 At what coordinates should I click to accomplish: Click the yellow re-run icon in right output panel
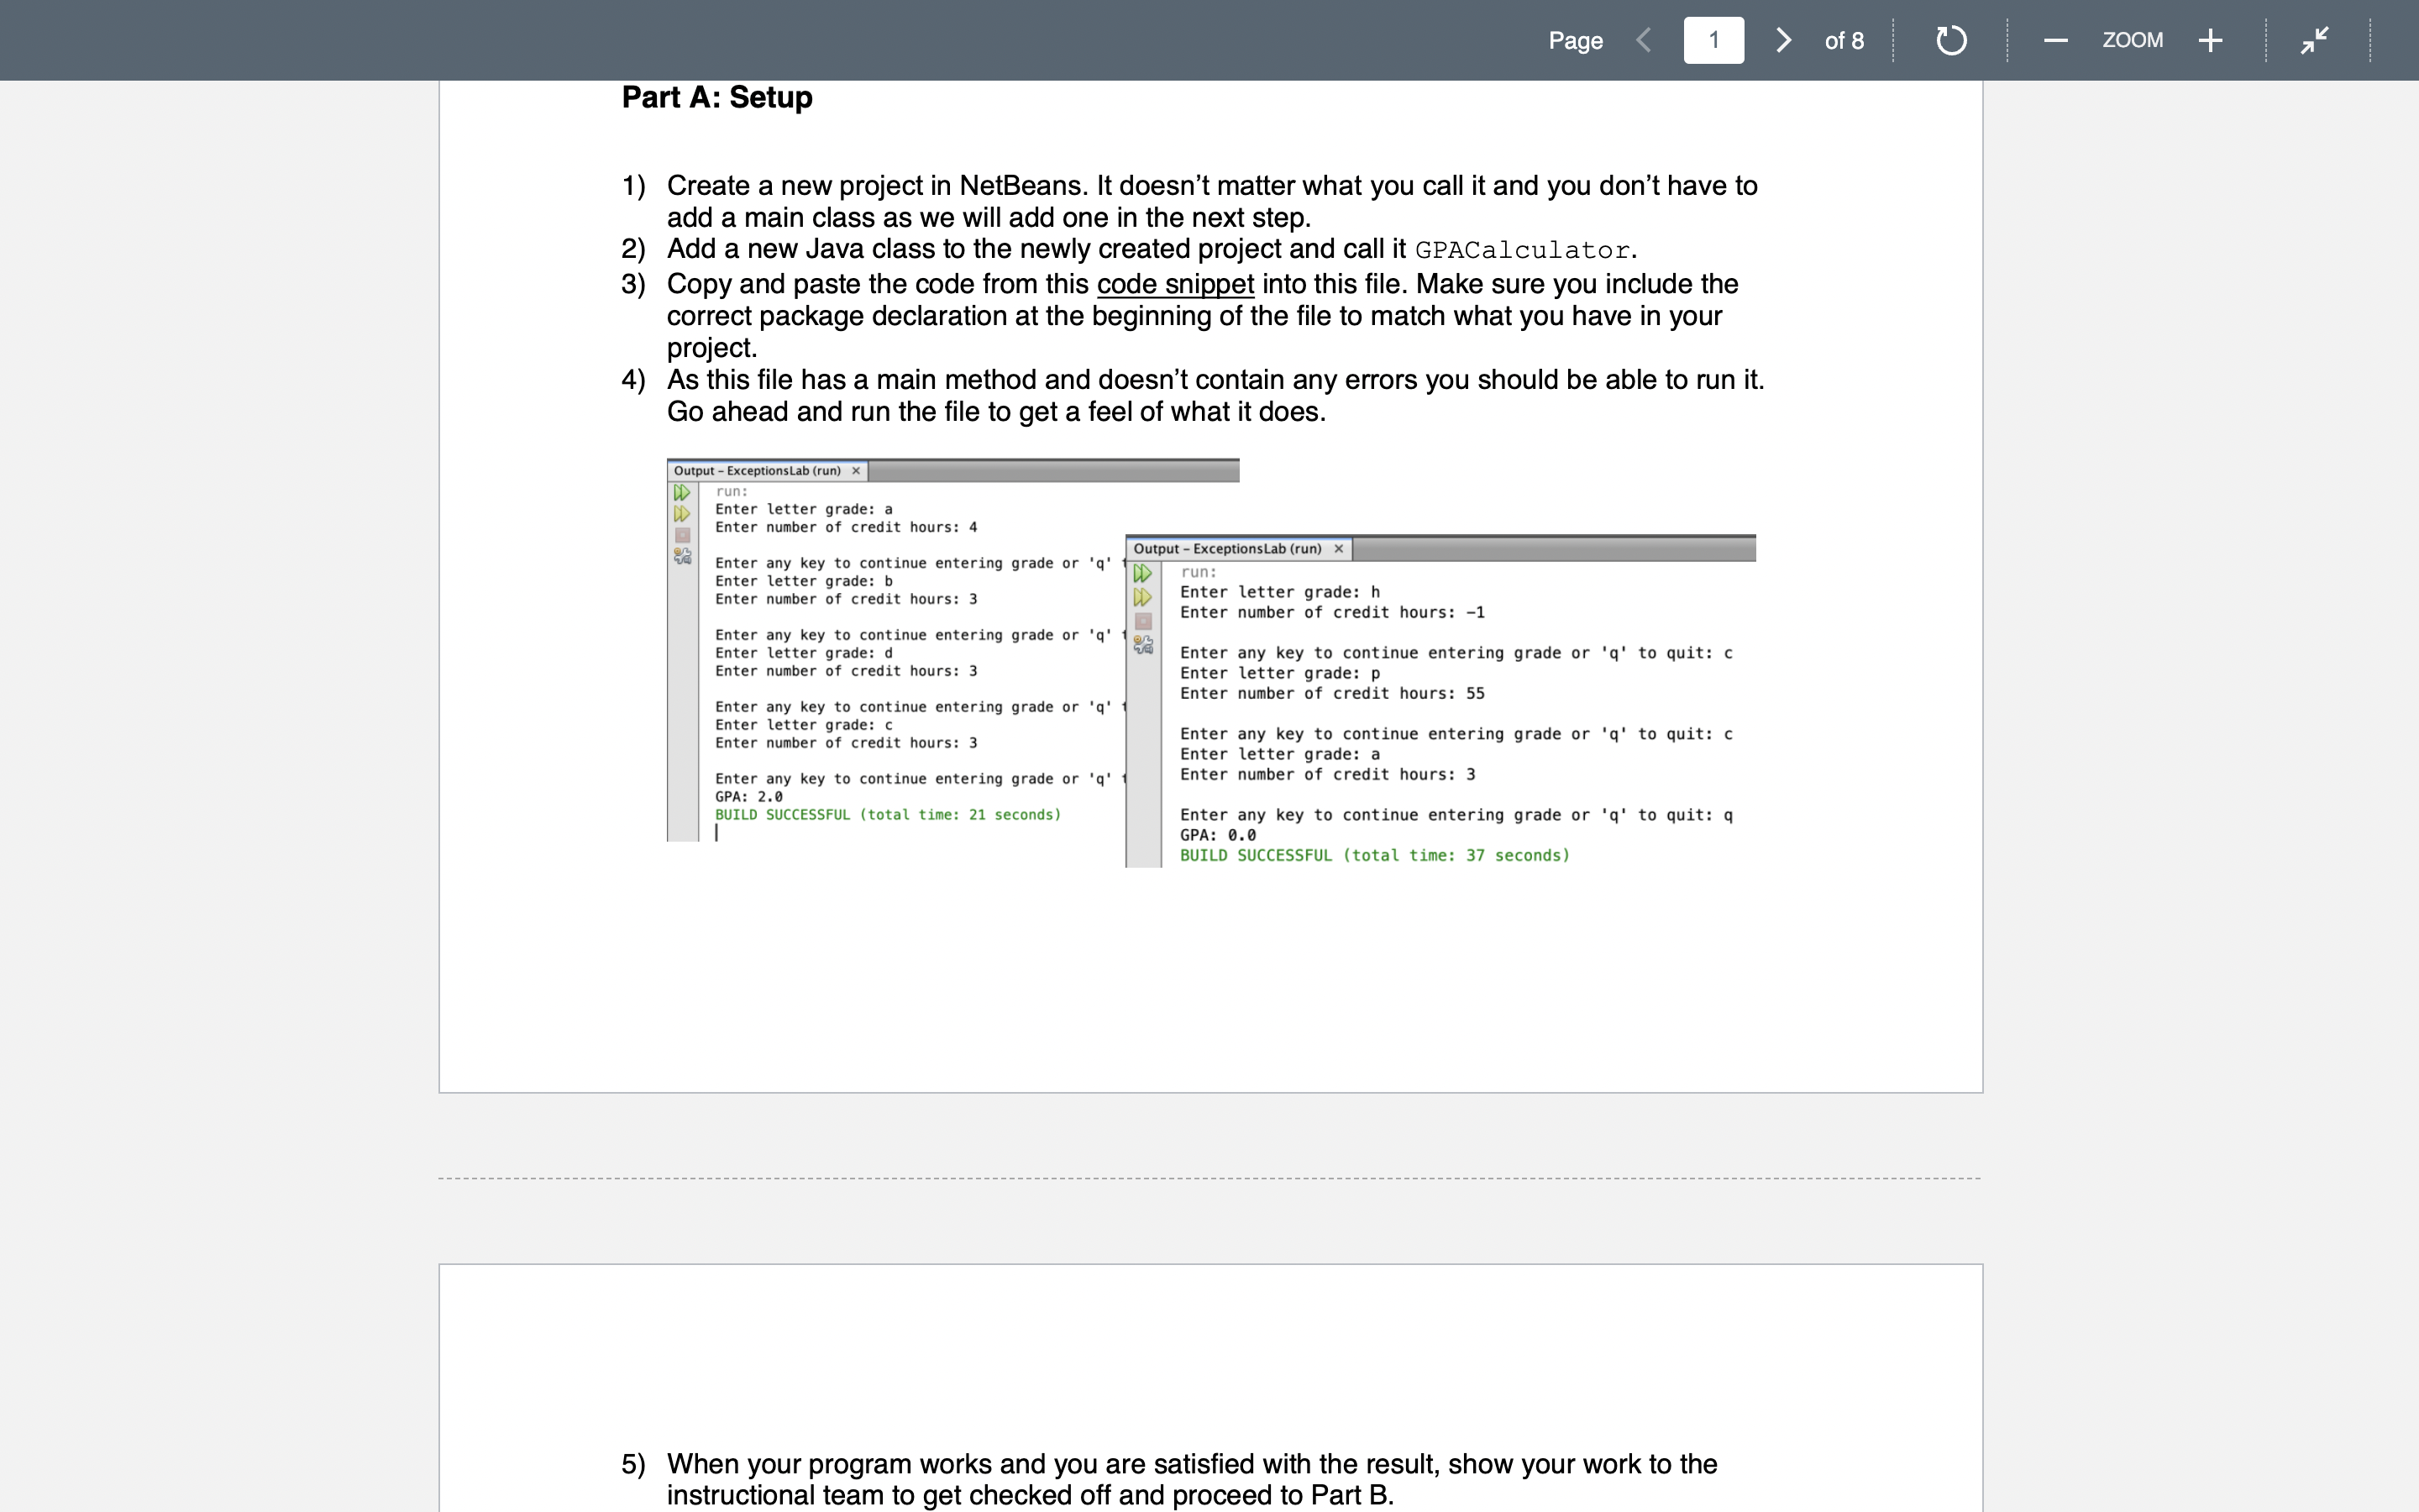click(x=1142, y=597)
